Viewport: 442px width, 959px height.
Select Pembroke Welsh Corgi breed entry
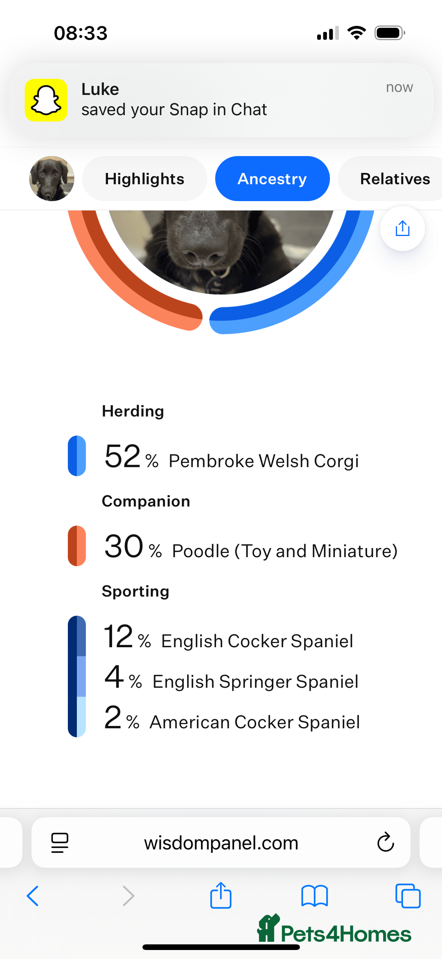pos(264,461)
